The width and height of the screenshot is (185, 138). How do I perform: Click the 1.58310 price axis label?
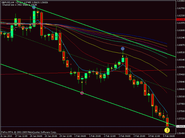click(181, 97)
